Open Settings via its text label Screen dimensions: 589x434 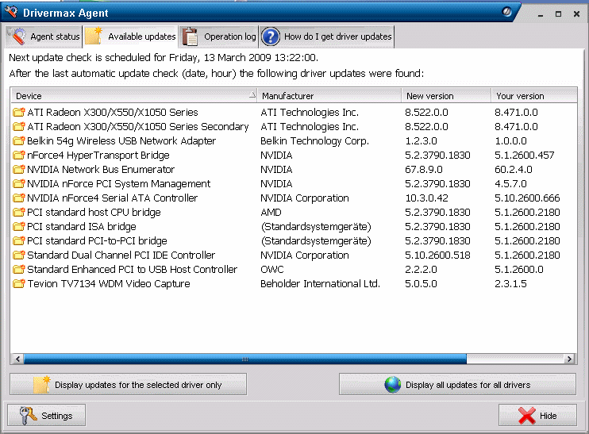click(56, 416)
